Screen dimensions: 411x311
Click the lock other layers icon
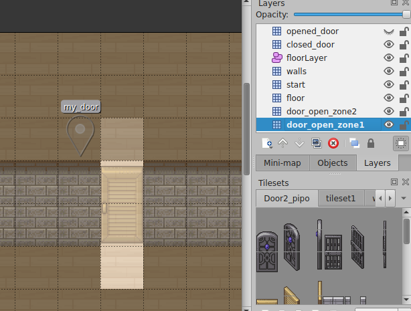[x=371, y=143]
